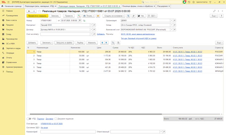The height and width of the screenshot is (135, 226).
Task: Click the Подписи link
Action: [41, 119]
